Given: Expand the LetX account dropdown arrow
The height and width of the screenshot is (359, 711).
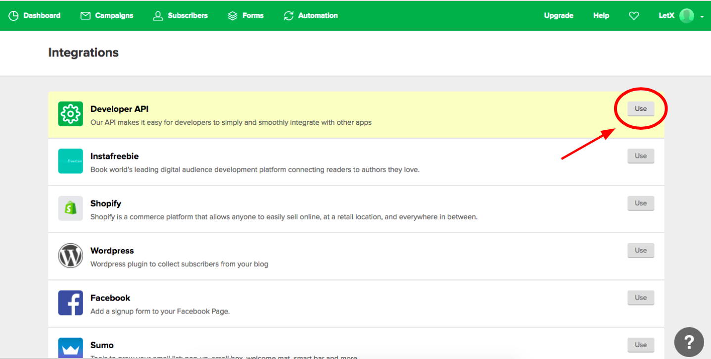Looking at the screenshot, I should 702,17.
